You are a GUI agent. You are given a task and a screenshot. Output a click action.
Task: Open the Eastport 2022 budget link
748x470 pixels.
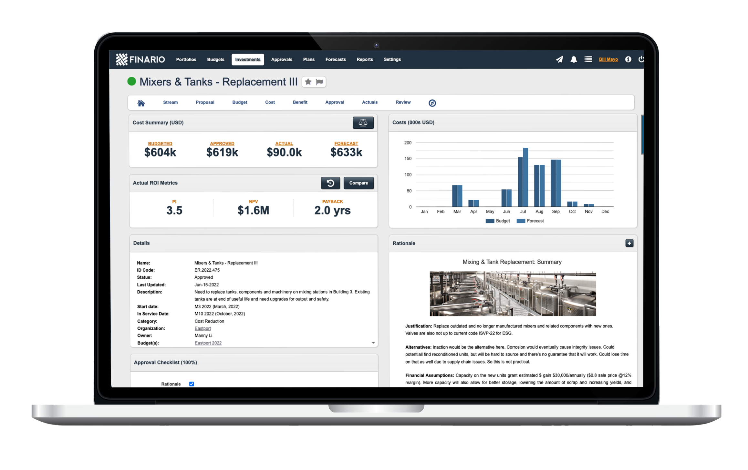point(208,343)
